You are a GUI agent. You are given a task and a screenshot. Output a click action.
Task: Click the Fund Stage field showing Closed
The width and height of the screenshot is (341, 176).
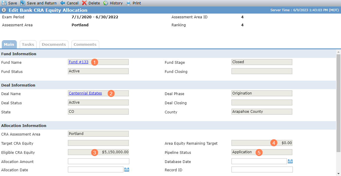pos(262,62)
